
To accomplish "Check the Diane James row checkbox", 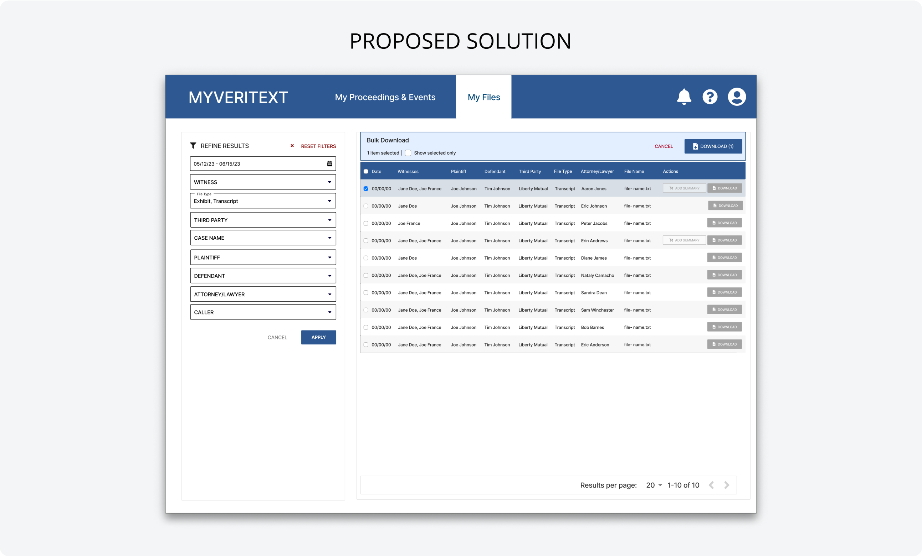I will tap(366, 258).
